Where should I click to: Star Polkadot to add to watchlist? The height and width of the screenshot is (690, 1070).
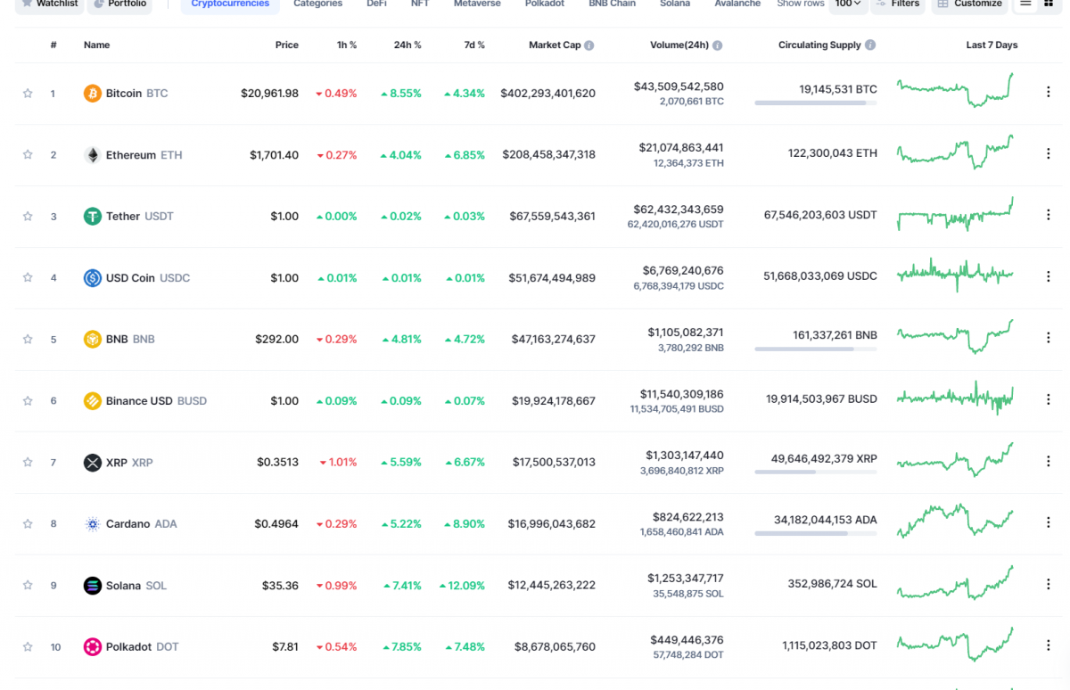pyautogui.click(x=28, y=646)
